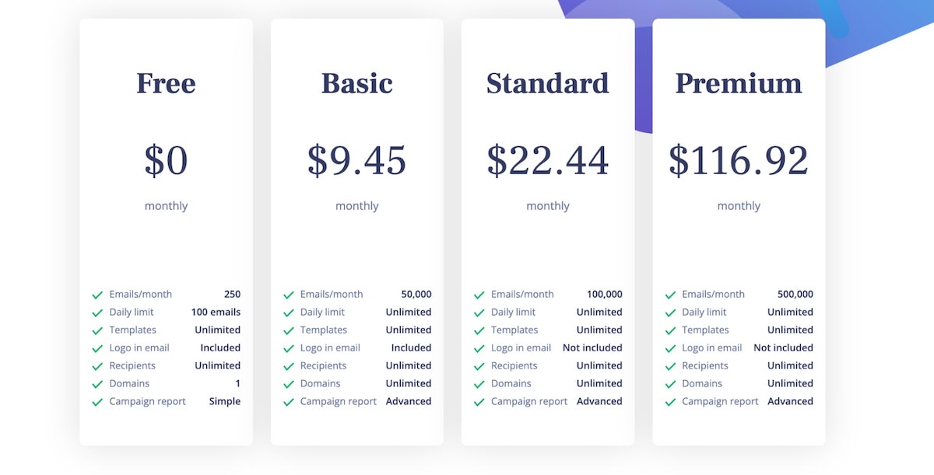Click the $9.45 Basic price
The height and width of the screenshot is (475, 934).
tap(356, 160)
